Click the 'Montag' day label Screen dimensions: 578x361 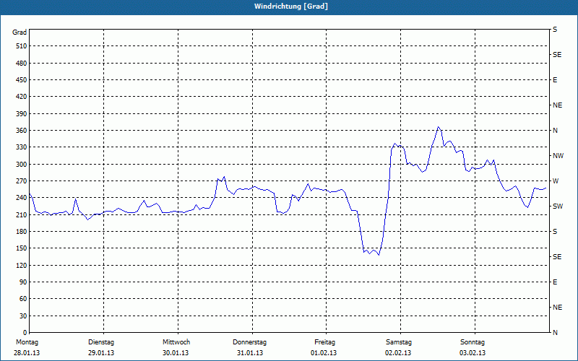(x=27, y=342)
